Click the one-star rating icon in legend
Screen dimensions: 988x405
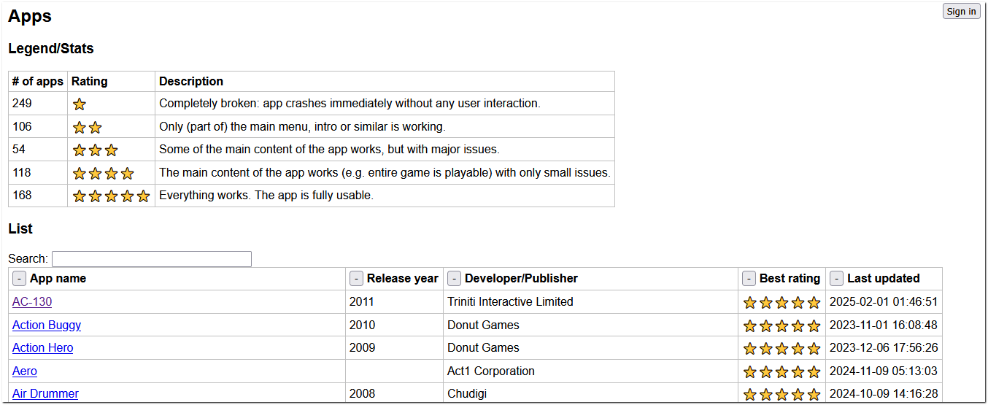80,104
